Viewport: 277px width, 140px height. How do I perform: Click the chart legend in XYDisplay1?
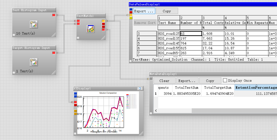tap(132, 101)
